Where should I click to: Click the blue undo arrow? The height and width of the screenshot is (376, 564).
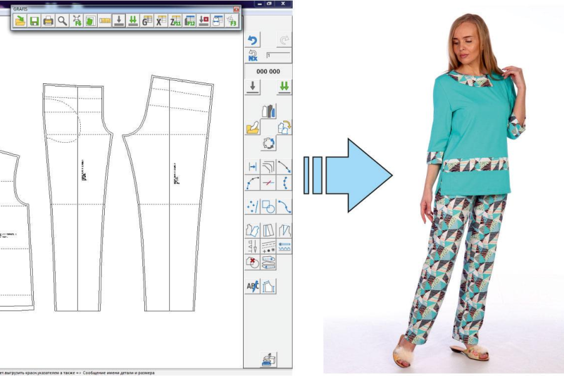(253, 42)
